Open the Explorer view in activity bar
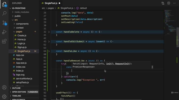179x100 pixels. [x=4, y=4]
